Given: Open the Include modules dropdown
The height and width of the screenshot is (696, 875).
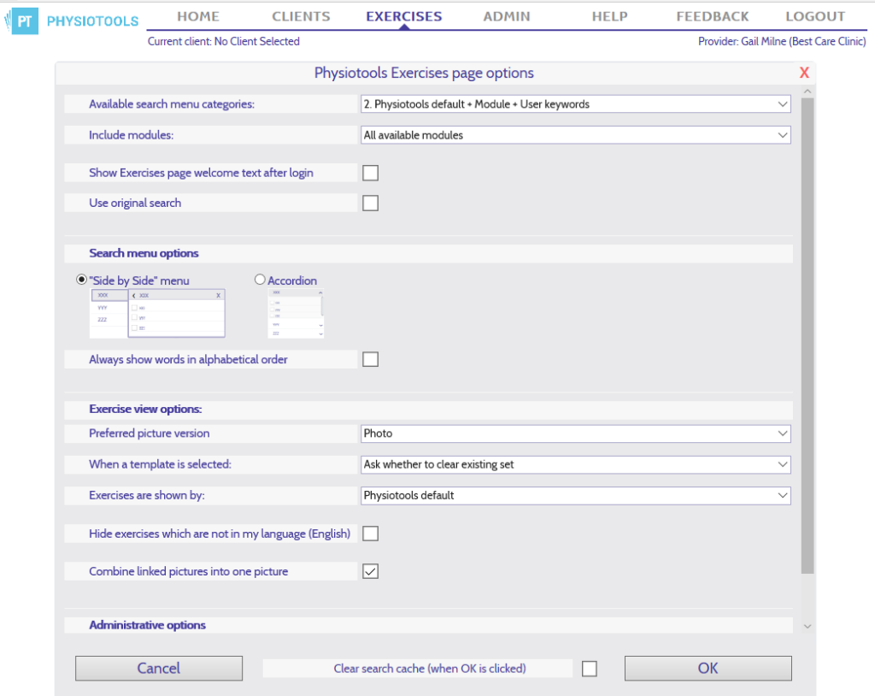Looking at the screenshot, I should (575, 135).
